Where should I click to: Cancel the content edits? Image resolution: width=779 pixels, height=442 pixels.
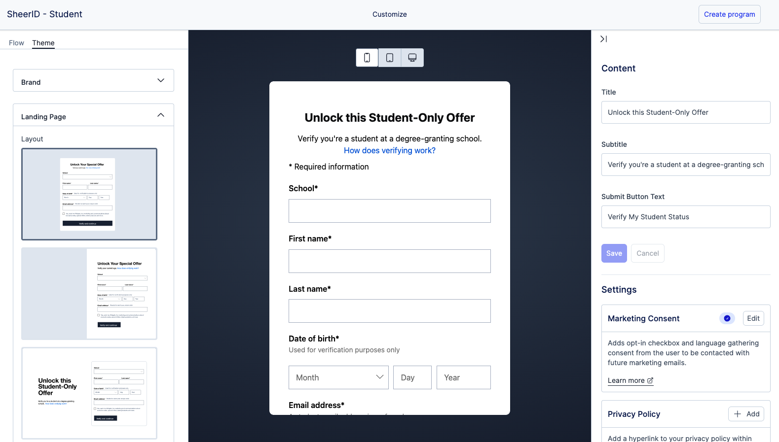pos(647,253)
